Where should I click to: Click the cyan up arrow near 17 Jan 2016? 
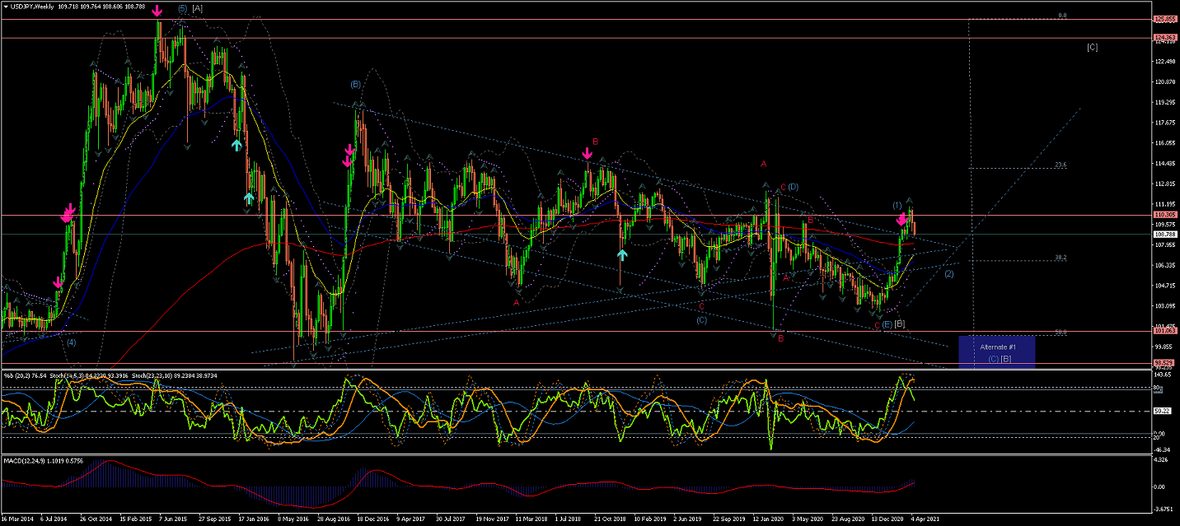[248, 198]
